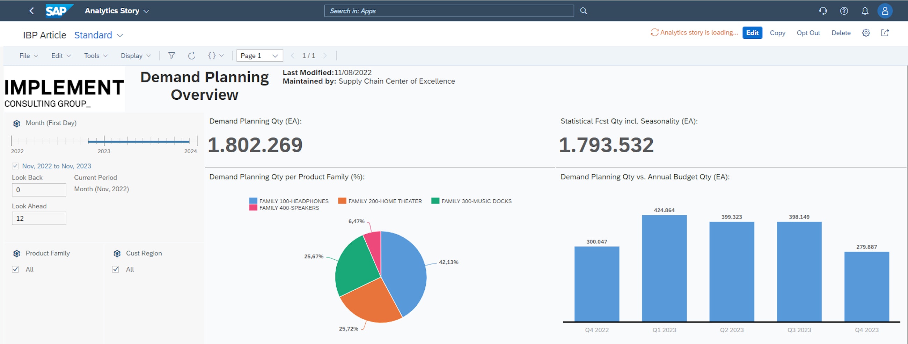This screenshot has height=344, width=908.
Task: Click the user avatar icon
Action: [885, 11]
